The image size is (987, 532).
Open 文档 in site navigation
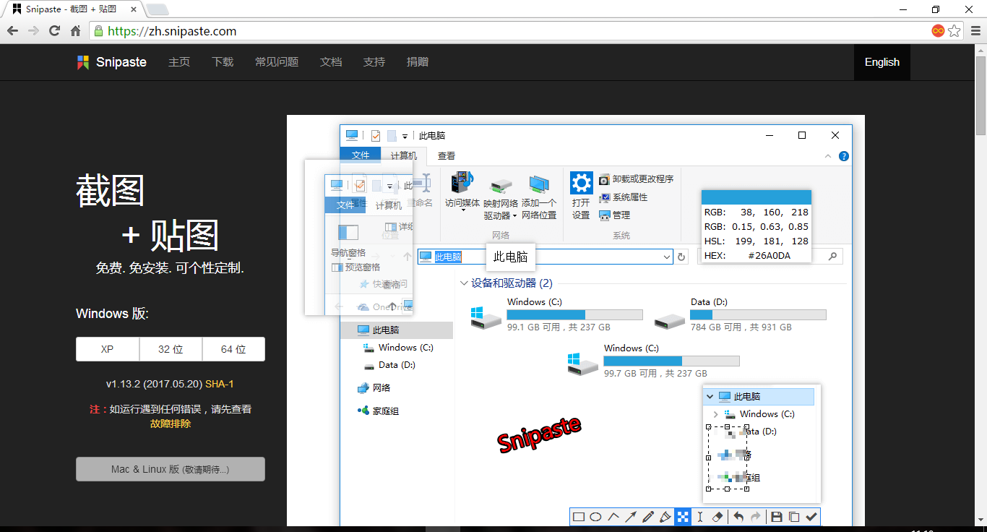coord(331,62)
